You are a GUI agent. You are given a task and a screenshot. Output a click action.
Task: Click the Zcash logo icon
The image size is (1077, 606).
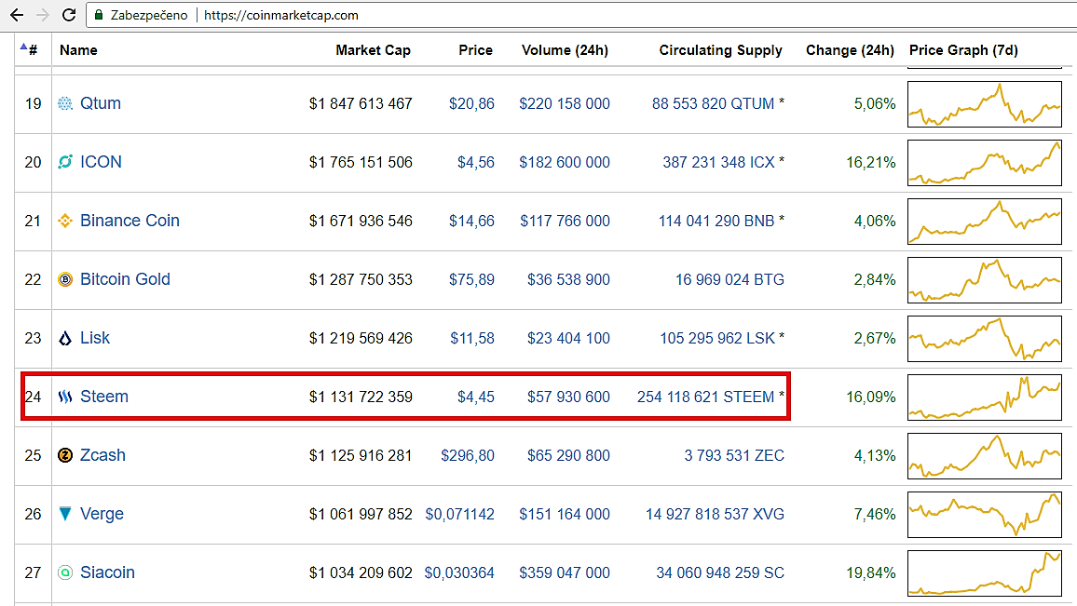pyautogui.click(x=65, y=455)
